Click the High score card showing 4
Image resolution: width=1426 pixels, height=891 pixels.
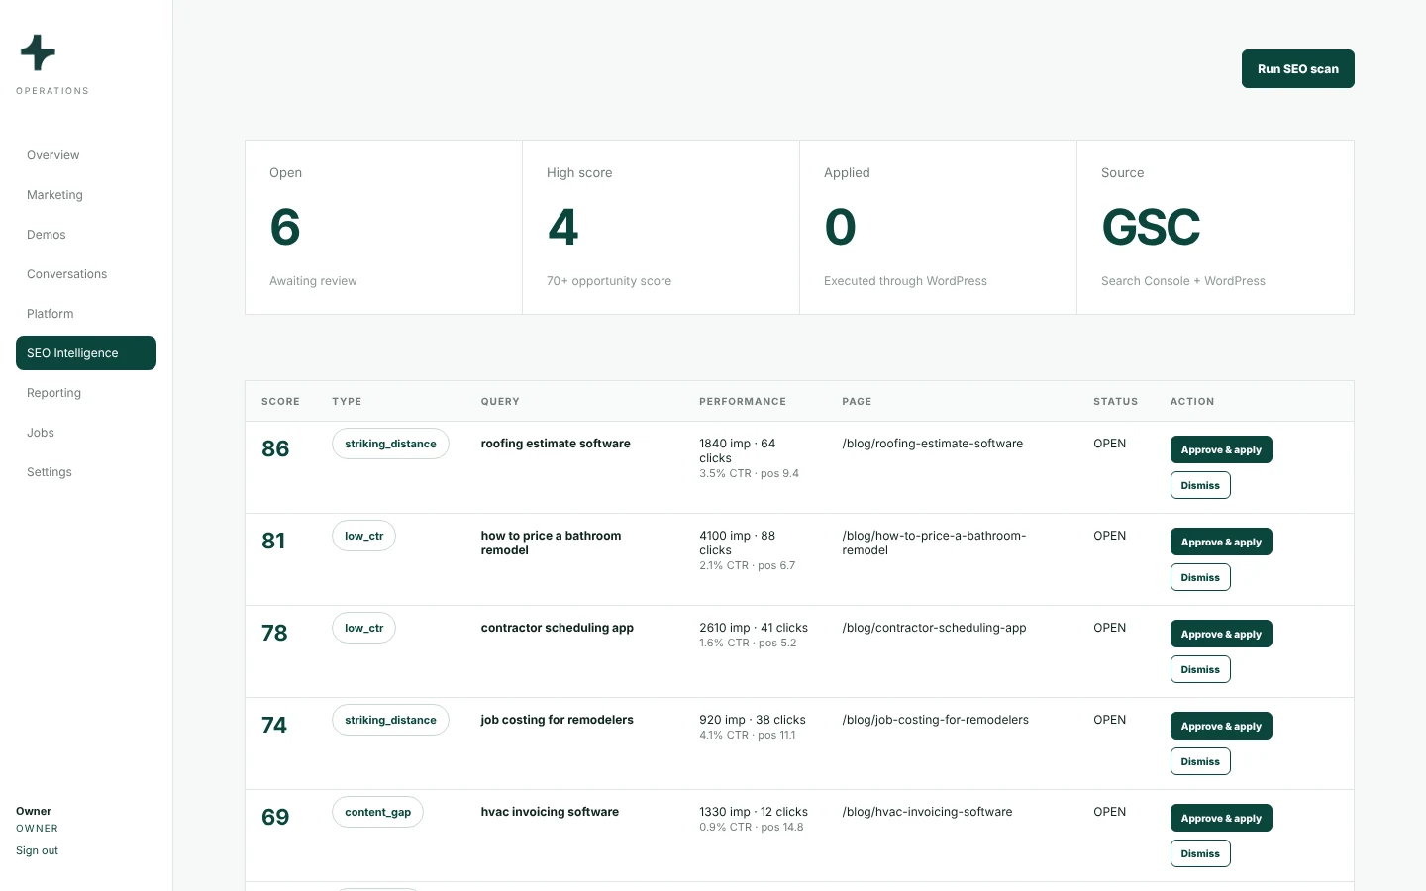pyautogui.click(x=661, y=228)
